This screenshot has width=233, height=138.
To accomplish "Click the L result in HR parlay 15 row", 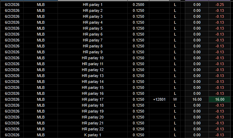I will pyautogui.click(x=175, y=87).
